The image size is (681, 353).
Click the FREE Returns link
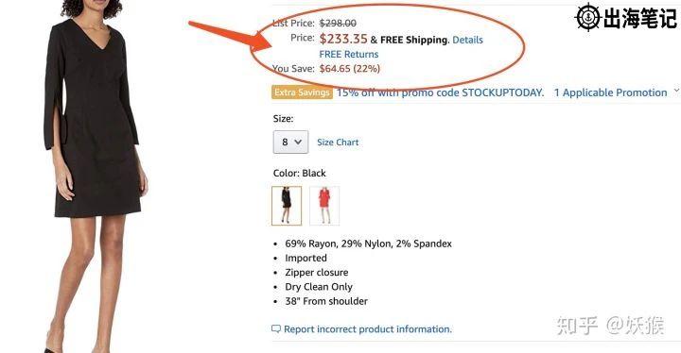[x=349, y=54]
